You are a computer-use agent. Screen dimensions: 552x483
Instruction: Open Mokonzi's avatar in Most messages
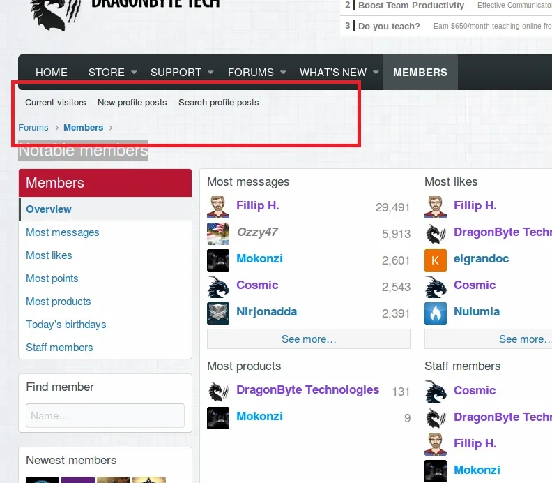pyautogui.click(x=218, y=260)
